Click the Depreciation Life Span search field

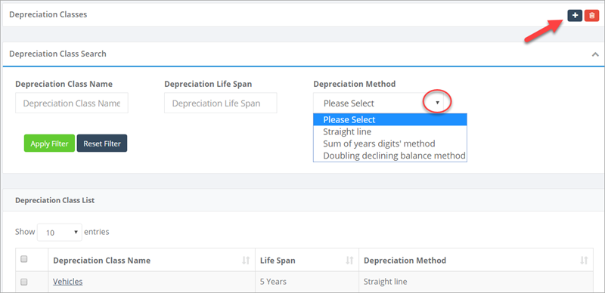coord(221,103)
